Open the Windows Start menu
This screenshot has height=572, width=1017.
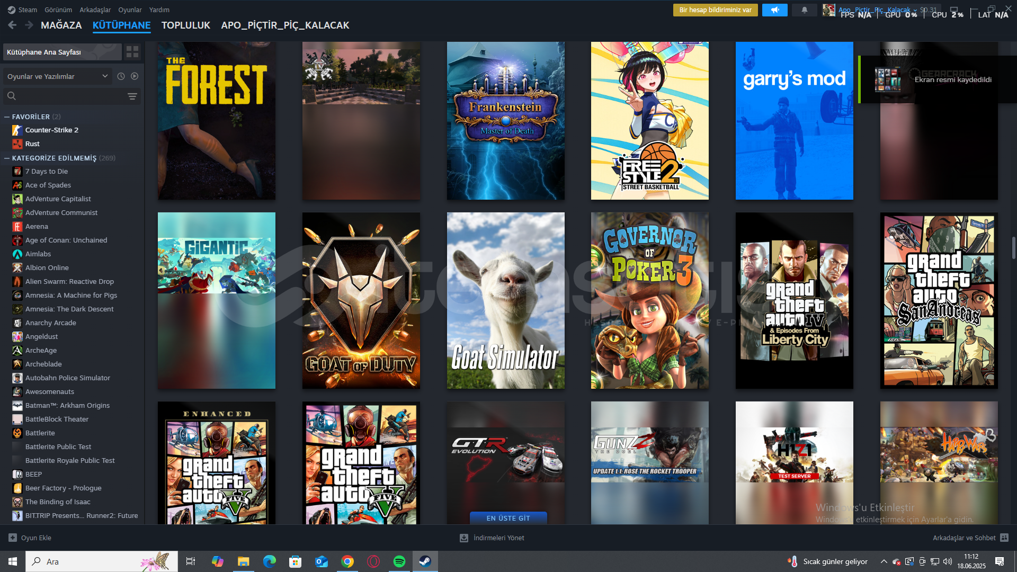13,561
